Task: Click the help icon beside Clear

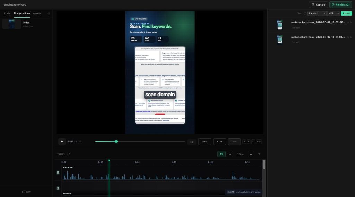Action: point(305,13)
